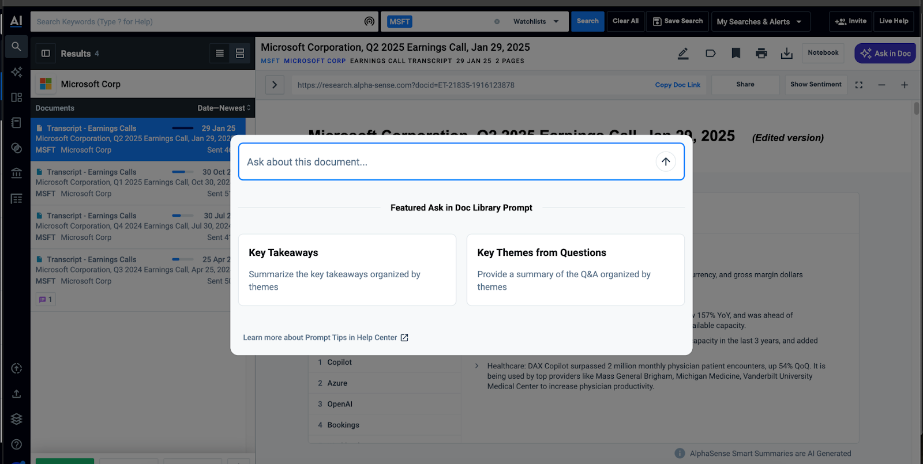Jump to the Azure topic
The image size is (923, 464).
[337, 383]
